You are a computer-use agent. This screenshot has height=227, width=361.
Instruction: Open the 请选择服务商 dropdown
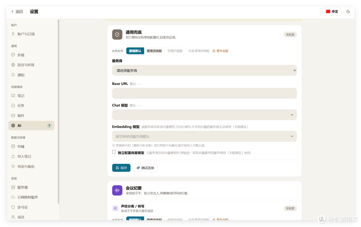coord(204,71)
